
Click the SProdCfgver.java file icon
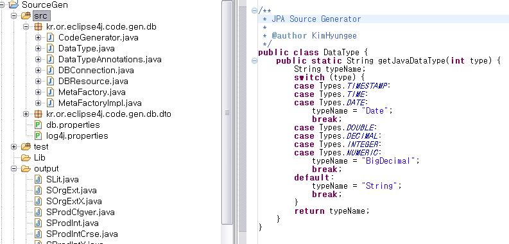pyautogui.click(x=39, y=212)
